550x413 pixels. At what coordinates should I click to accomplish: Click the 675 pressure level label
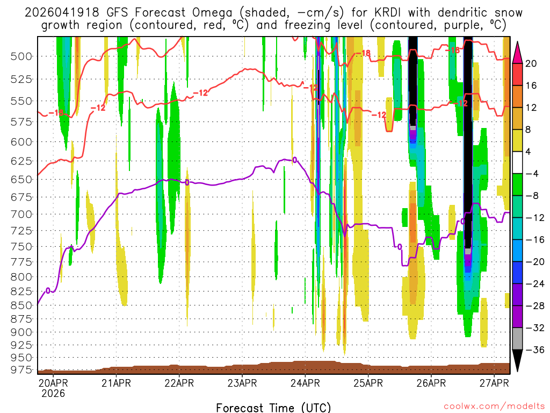tap(21, 197)
